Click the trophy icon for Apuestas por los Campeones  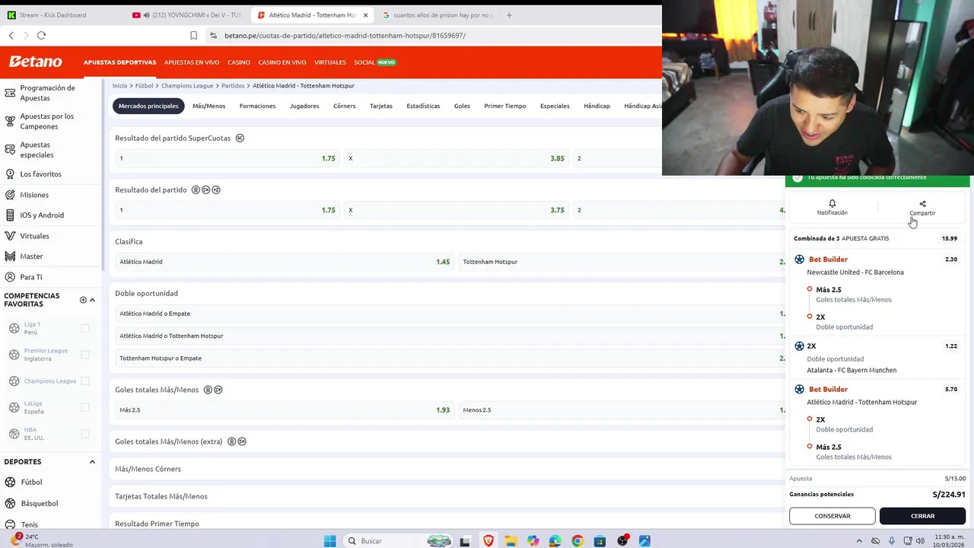coord(10,121)
